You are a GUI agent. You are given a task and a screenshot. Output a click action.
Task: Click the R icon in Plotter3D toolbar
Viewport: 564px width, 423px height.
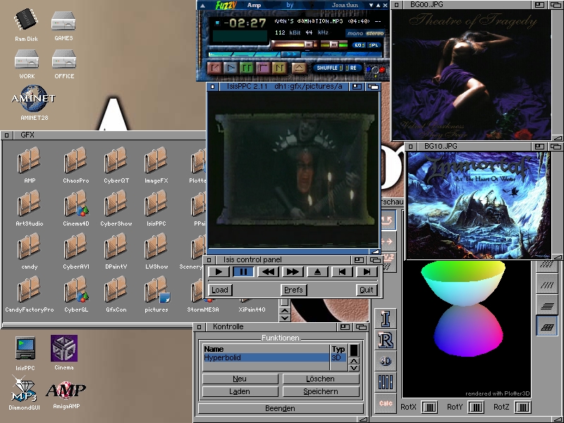point(386,340)
